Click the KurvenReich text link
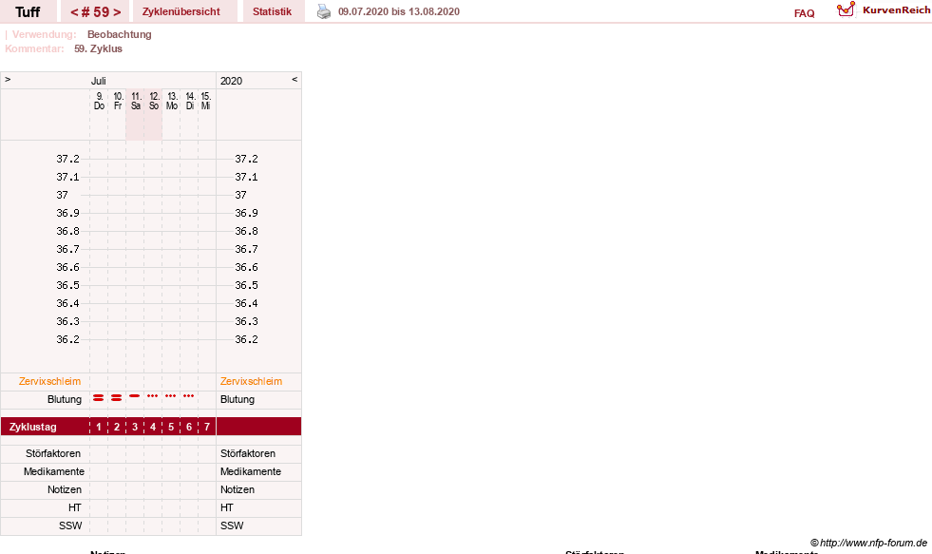Viewport: 932px width, 554px height. coord(896,10)
